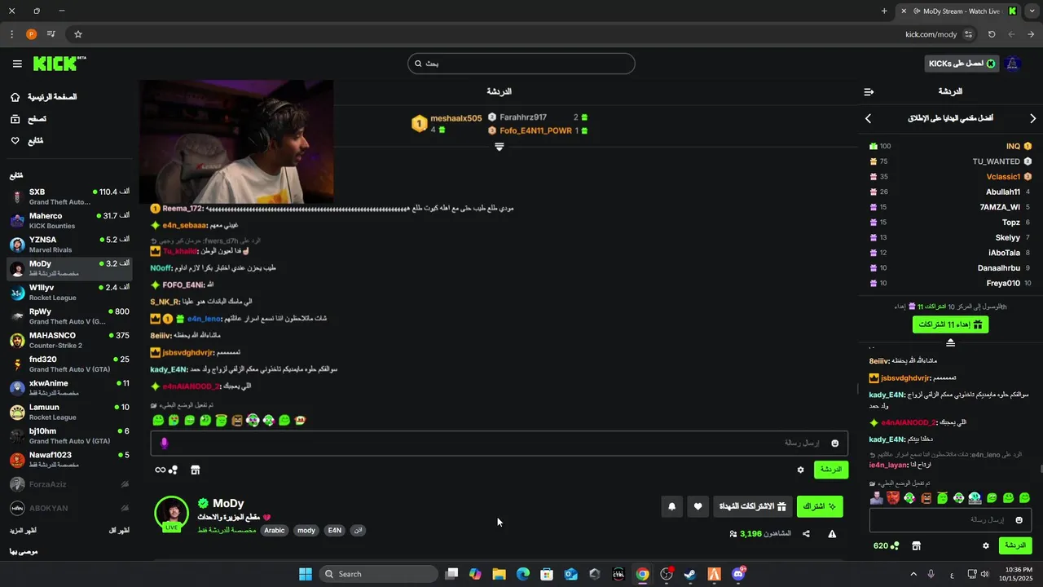
Task: Open SXB channel in sidebar
Action: tap(69, 196)
